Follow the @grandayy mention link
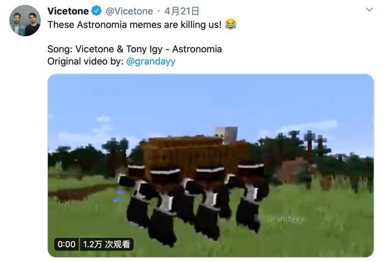383x262 pixels. pyautogui.click(x=150, y=61)
